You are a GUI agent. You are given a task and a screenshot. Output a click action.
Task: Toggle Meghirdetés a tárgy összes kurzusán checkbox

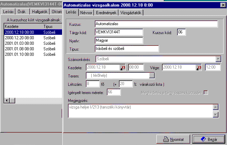tap(206, 92)
